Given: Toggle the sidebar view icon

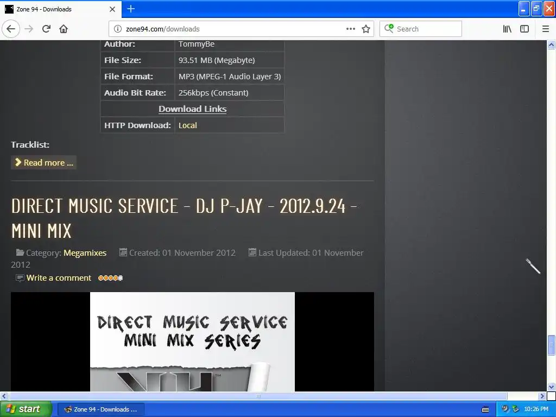Looking at the screenshot, I should pyautogui.click(x=525, y=29).
